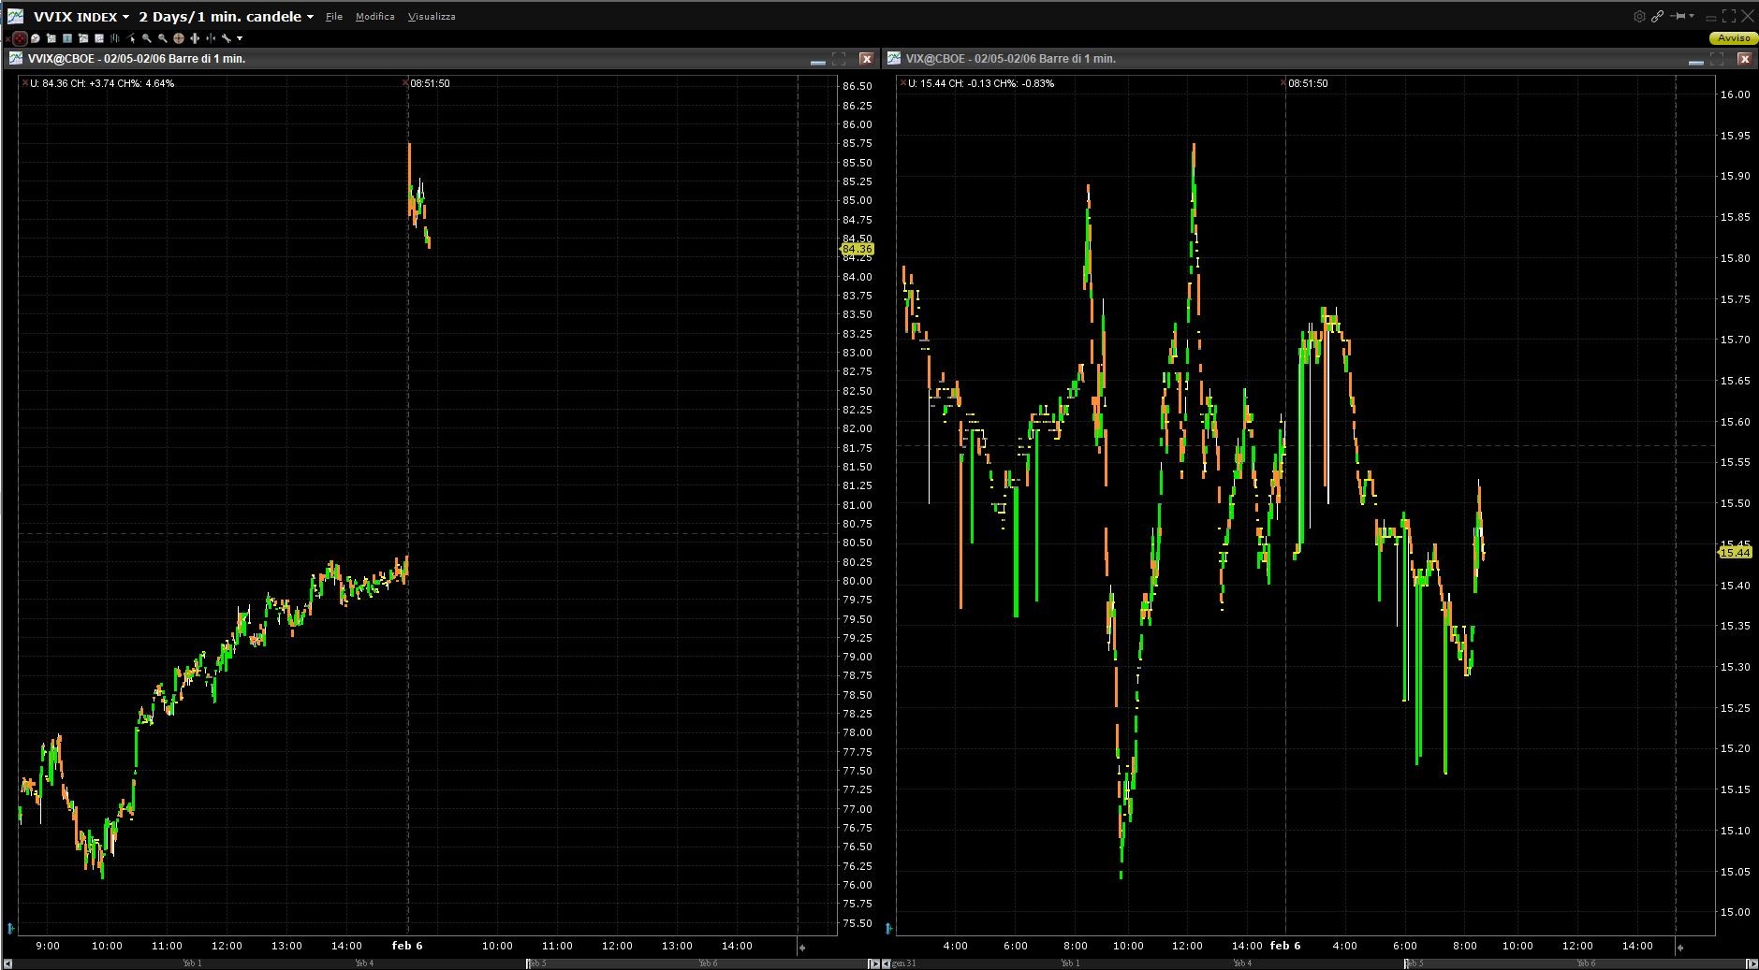Viewport: 1759px width, 970px height.
Task: Click the right magnifying glass zoom icon
Action: pyautogui.click(x=163, y=38)
